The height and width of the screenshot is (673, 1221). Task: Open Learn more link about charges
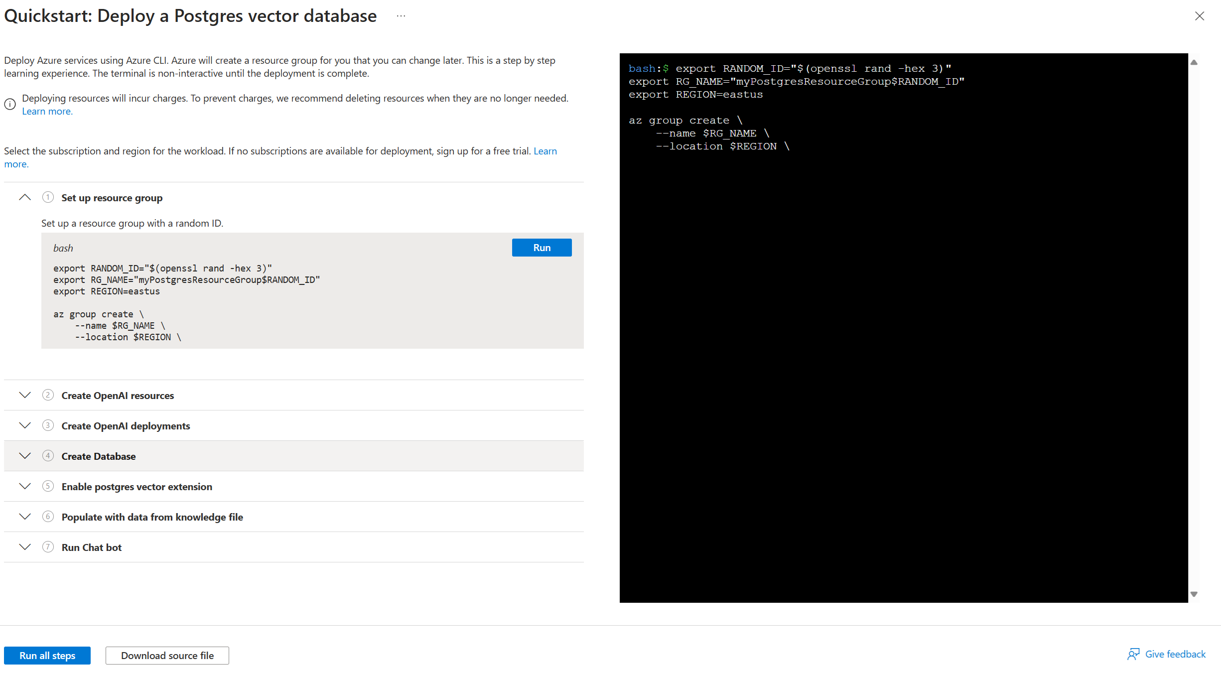[47, 112]
